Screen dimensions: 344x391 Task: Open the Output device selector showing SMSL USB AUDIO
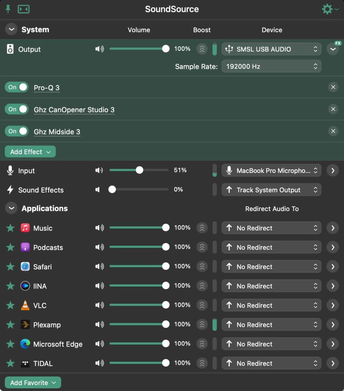click(x=271, y=49)
